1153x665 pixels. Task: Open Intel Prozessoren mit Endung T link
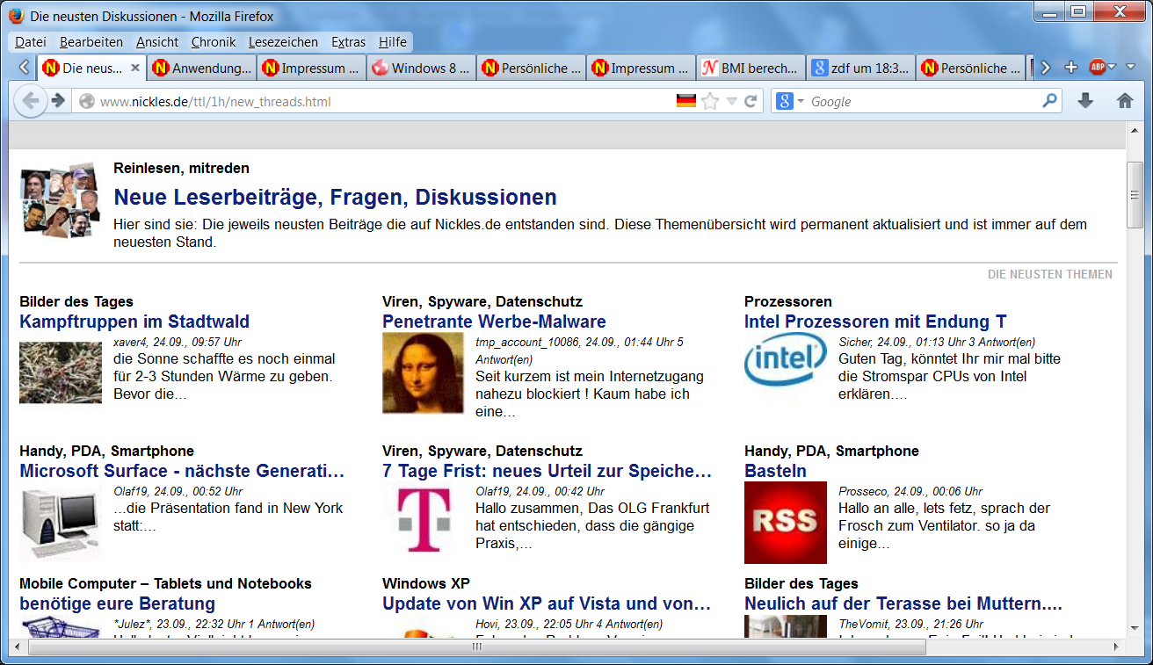point(875,322)
